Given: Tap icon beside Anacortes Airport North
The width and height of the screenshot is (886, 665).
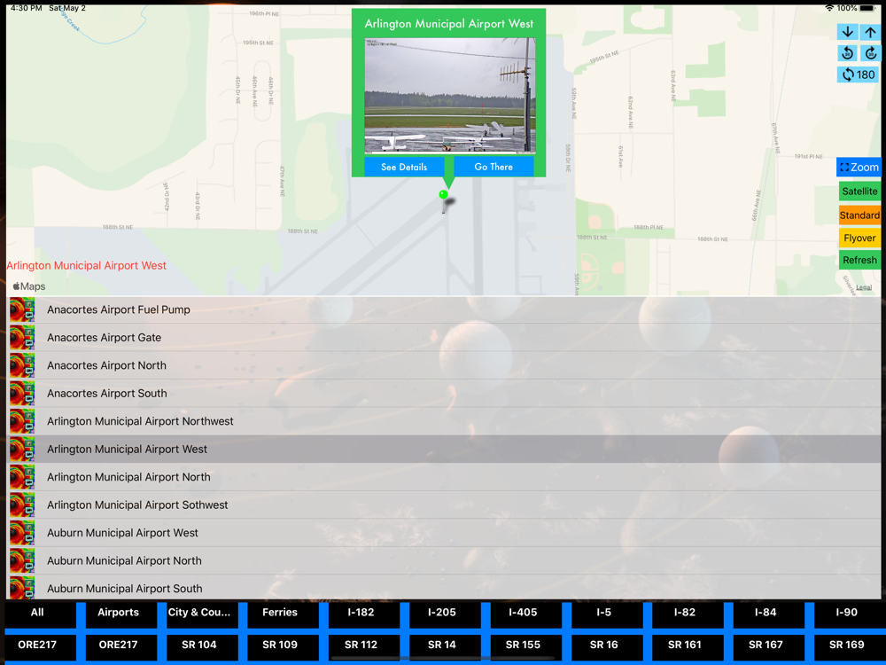Looking at the screenshot, I should tap(22, 365).
